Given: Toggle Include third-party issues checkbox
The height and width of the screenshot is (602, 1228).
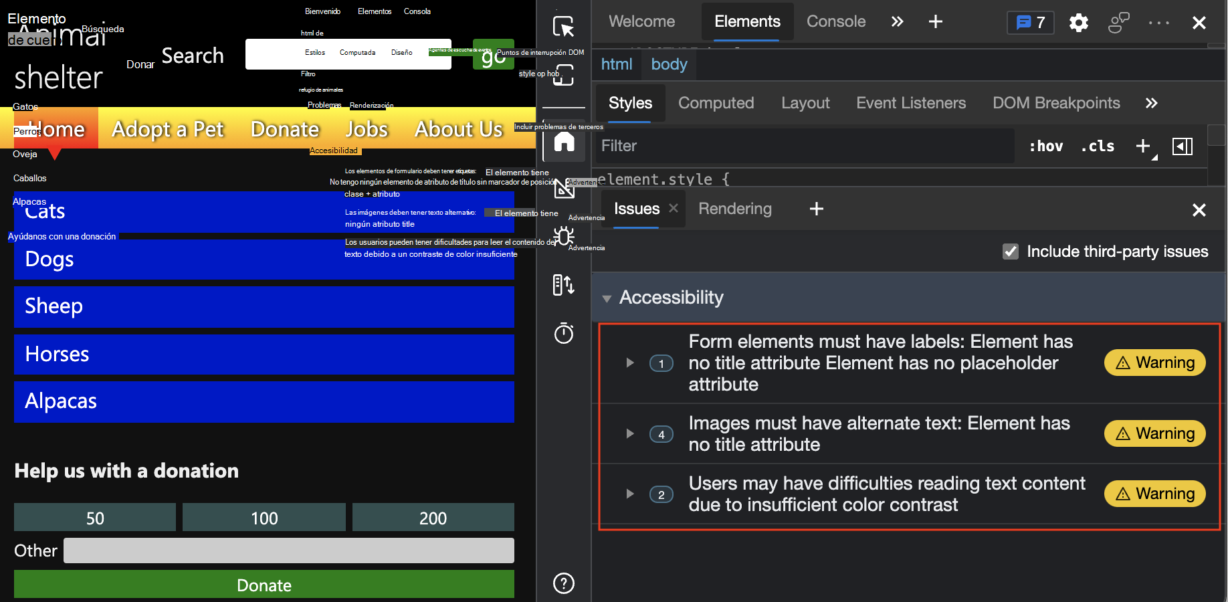Looking at the screenshot, I should [1010, 252].
